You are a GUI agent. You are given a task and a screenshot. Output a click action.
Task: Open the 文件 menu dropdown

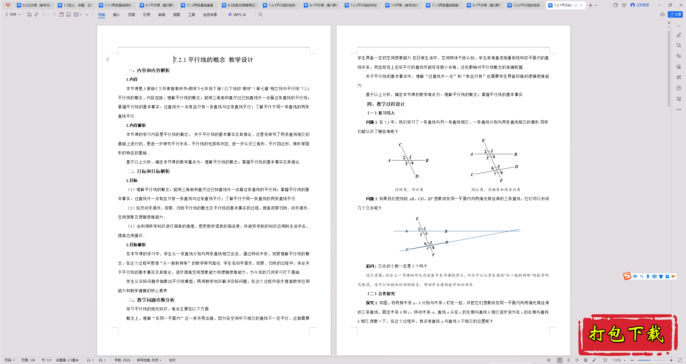point(13,15)
